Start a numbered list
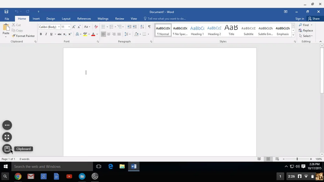 coord(111,27)
